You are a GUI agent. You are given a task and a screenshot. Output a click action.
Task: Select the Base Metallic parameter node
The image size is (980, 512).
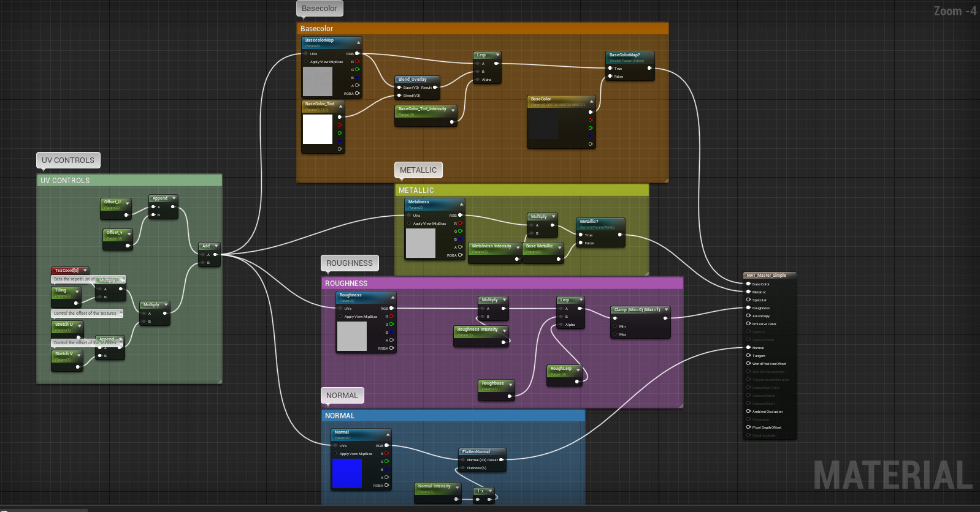(543, 252)
